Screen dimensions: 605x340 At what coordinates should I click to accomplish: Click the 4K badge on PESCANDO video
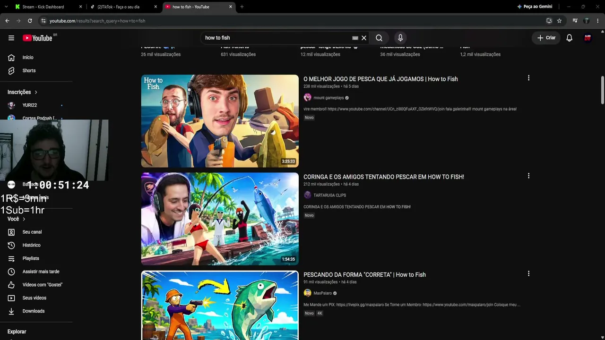point(320,313)
